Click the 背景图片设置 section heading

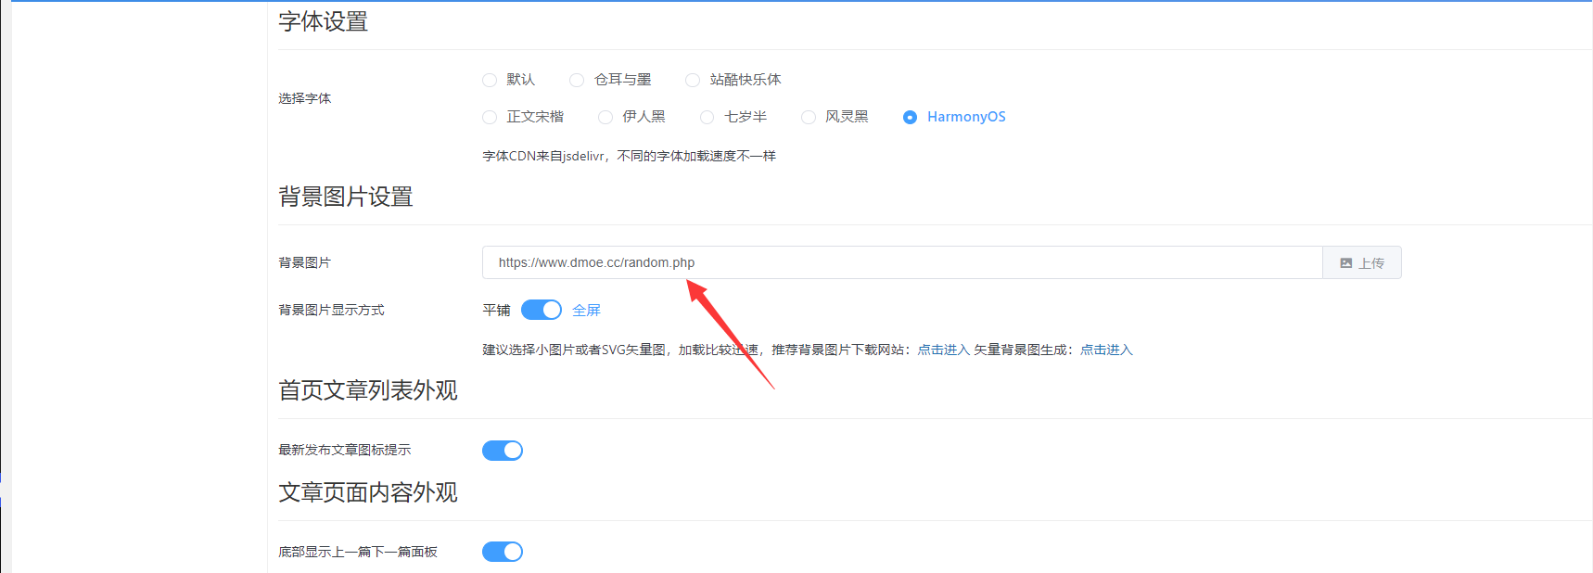tap(346, 197)
